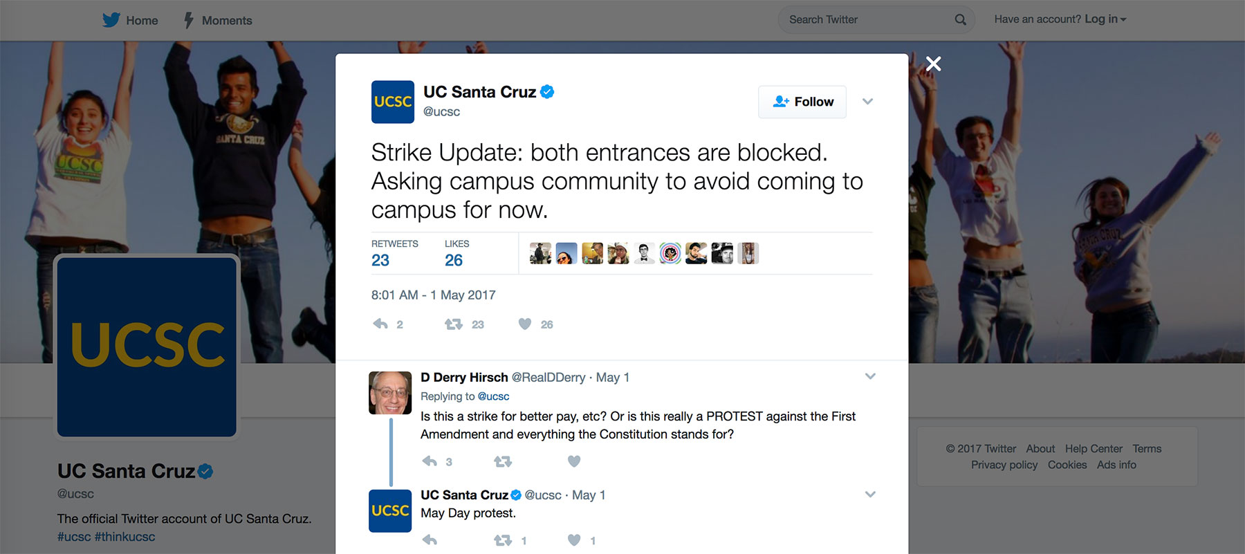Open the Log in dropdown
Viewport: 1245px width, 554px height.
click(1105, 19)
